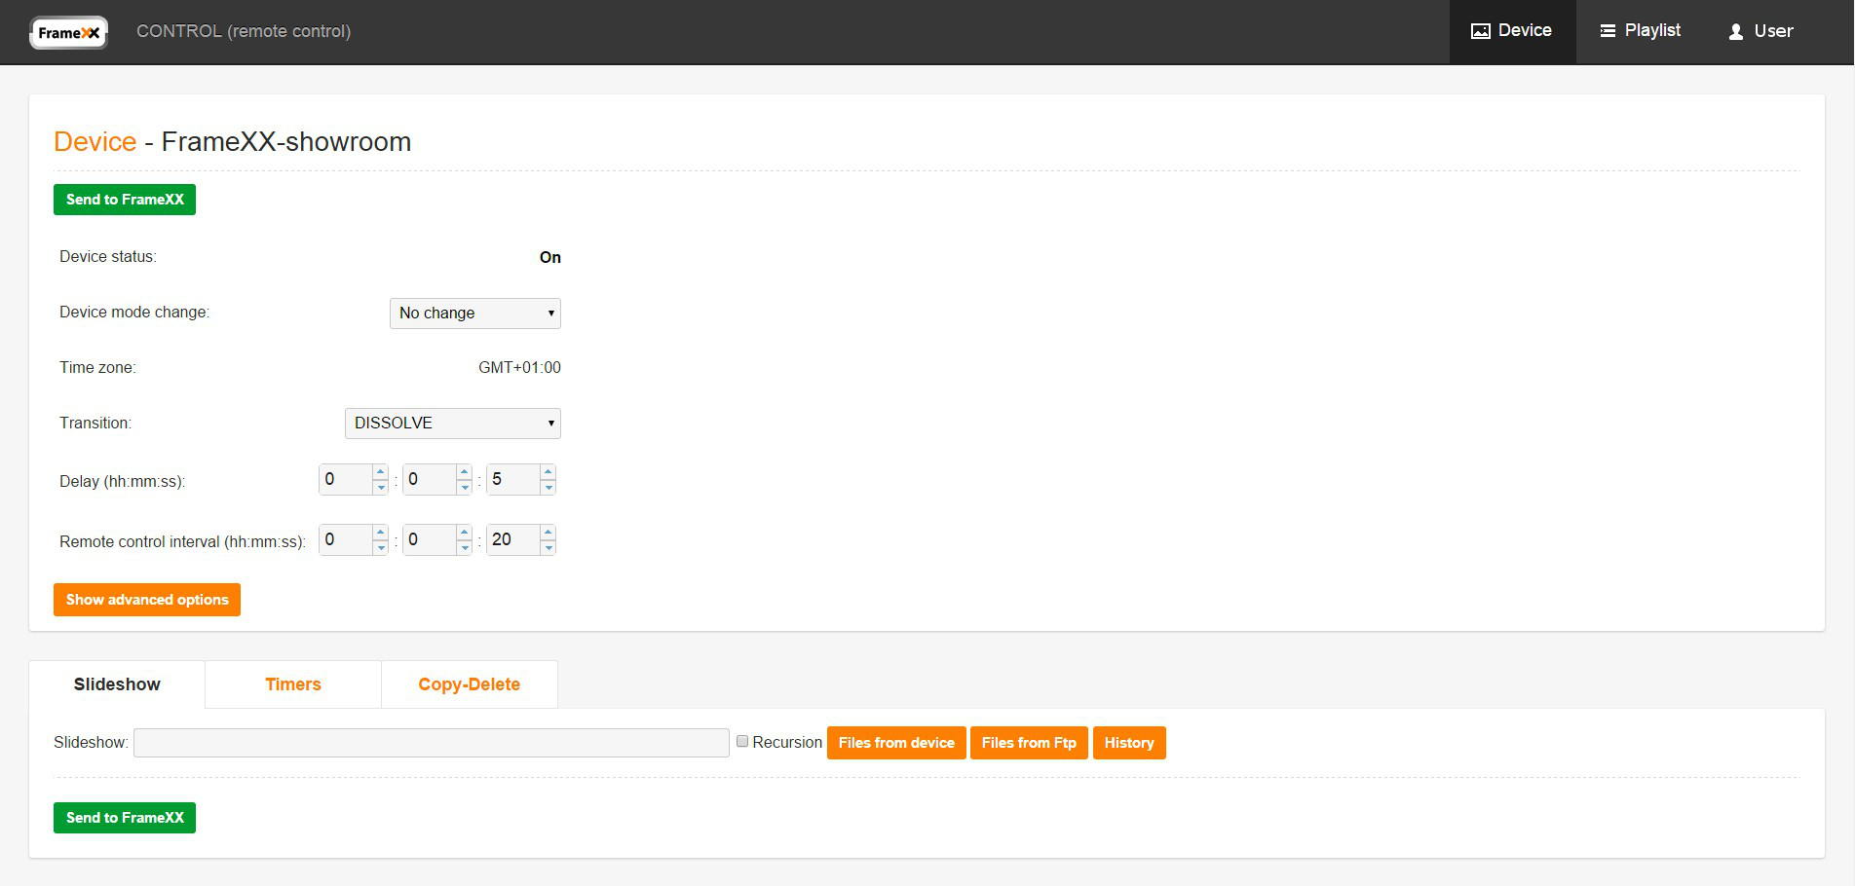The image size is (1855, 886).
Task: Click the Delay seconds field showing 5
Action: pos(513,479)
